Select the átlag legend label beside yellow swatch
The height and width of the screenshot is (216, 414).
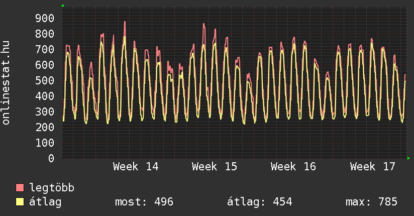tap(45, 202)
